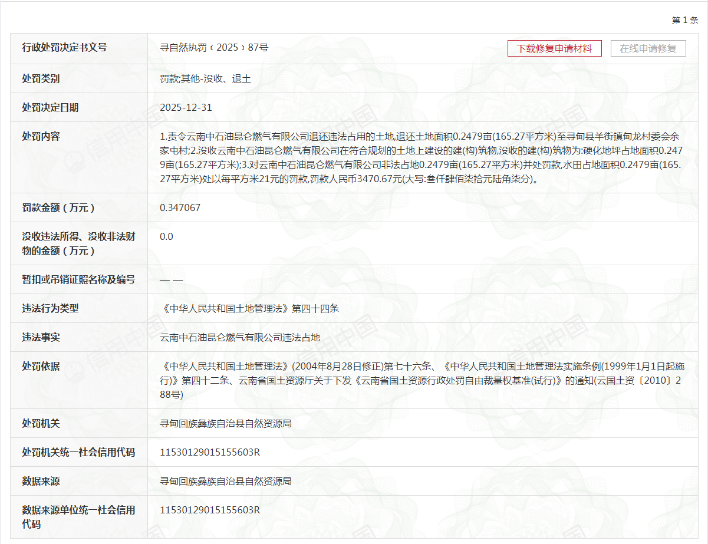Click the 暂扣或吊销证照名称及编号 label

[x=78, y=279]
